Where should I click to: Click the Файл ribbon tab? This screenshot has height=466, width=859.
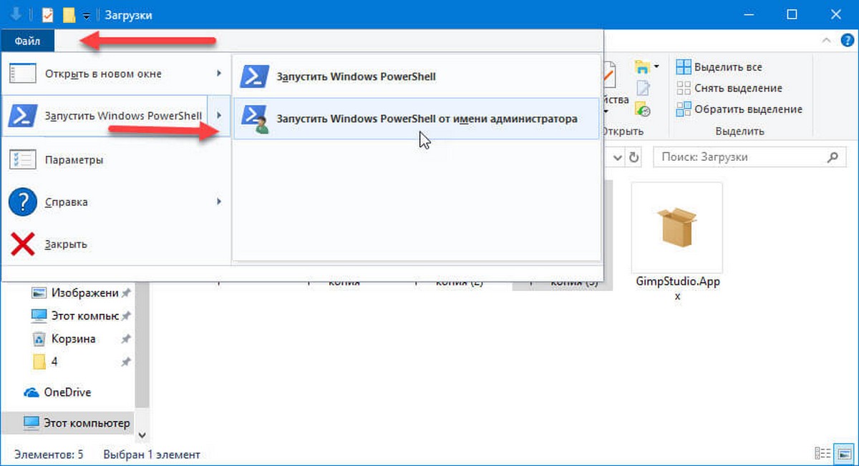(x=27, y=41)
